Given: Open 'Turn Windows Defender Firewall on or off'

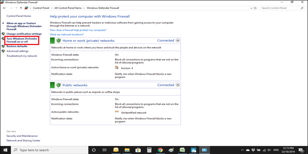Looking at the screenshot, I should (22, 40).
